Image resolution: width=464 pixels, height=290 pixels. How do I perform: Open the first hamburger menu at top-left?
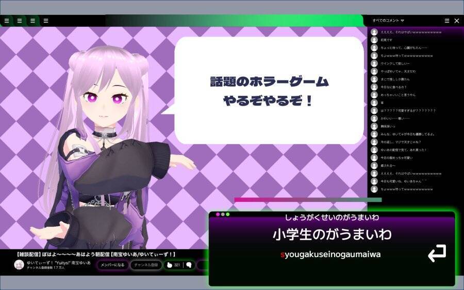(7, 21)
